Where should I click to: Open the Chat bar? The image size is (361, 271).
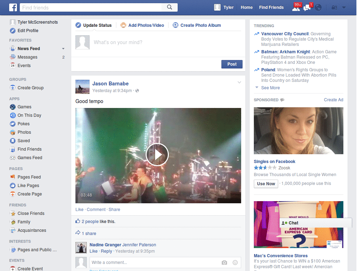click(316, 223)
